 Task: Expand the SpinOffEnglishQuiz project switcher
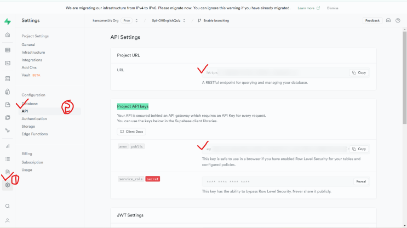point(184,20)
